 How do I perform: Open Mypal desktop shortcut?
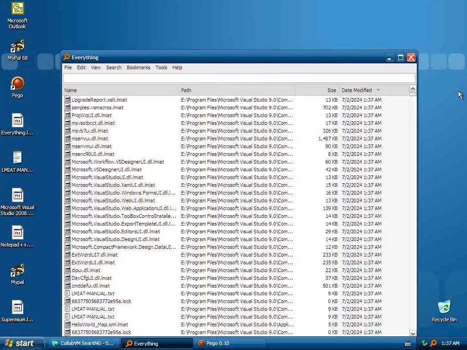coord(18,274)
